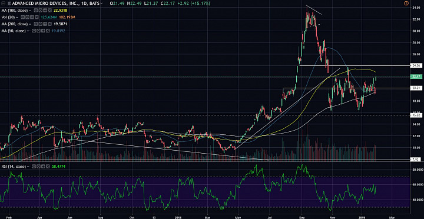Click the green 58.4774 RSI value

point(58,167)
